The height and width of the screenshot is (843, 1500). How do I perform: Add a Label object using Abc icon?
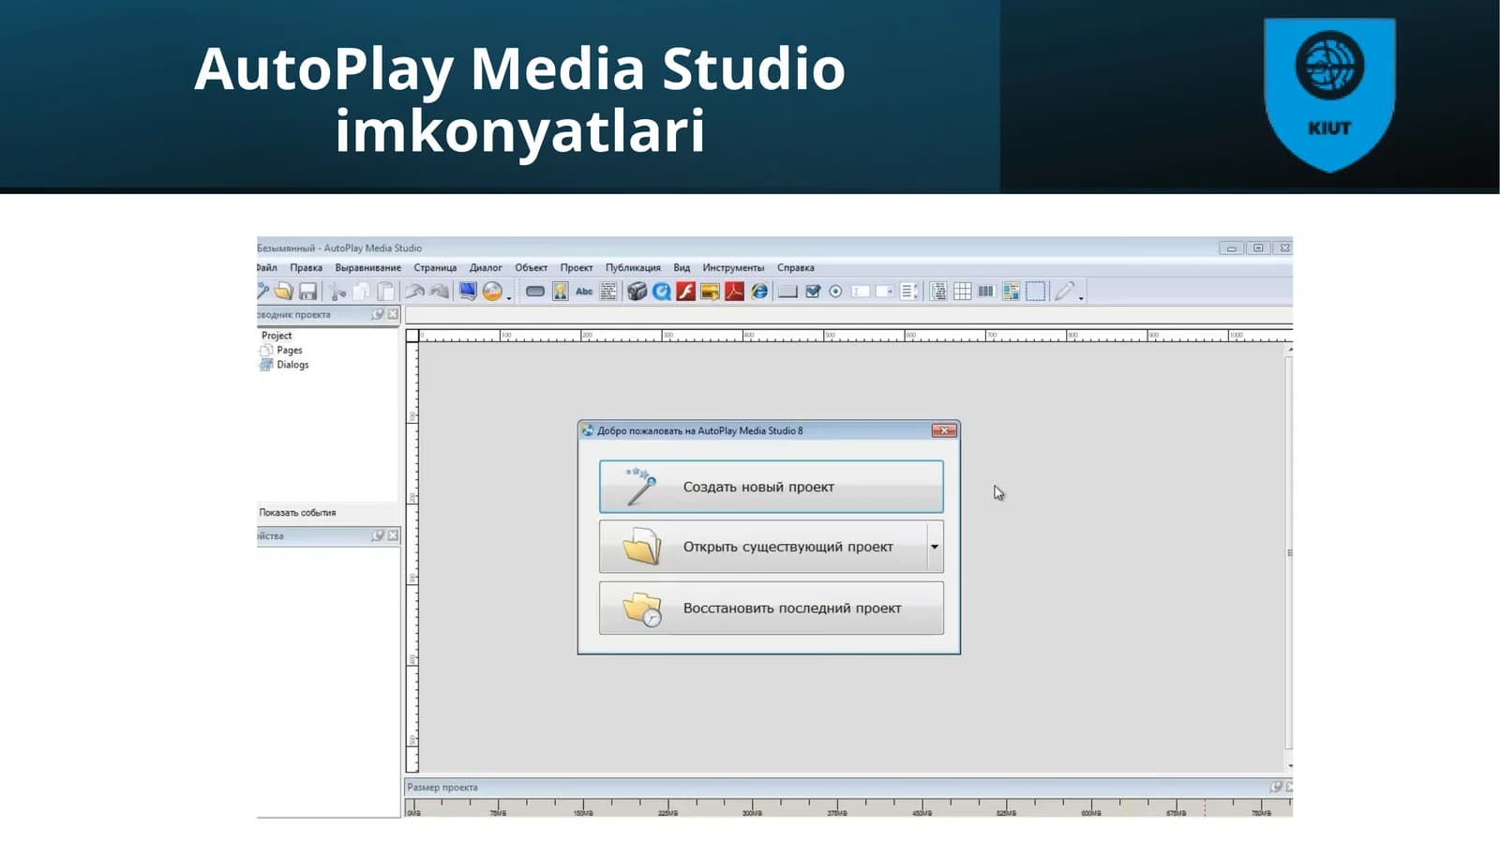[x=584, y=292]
